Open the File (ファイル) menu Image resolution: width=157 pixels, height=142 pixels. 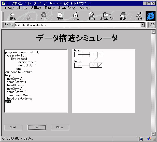[8, 8]
